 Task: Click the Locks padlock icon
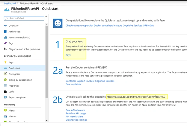click(5, 91)
